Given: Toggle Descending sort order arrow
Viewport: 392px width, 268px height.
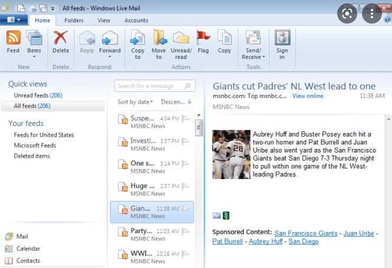Looking at the screenshot, I should 189,102.
